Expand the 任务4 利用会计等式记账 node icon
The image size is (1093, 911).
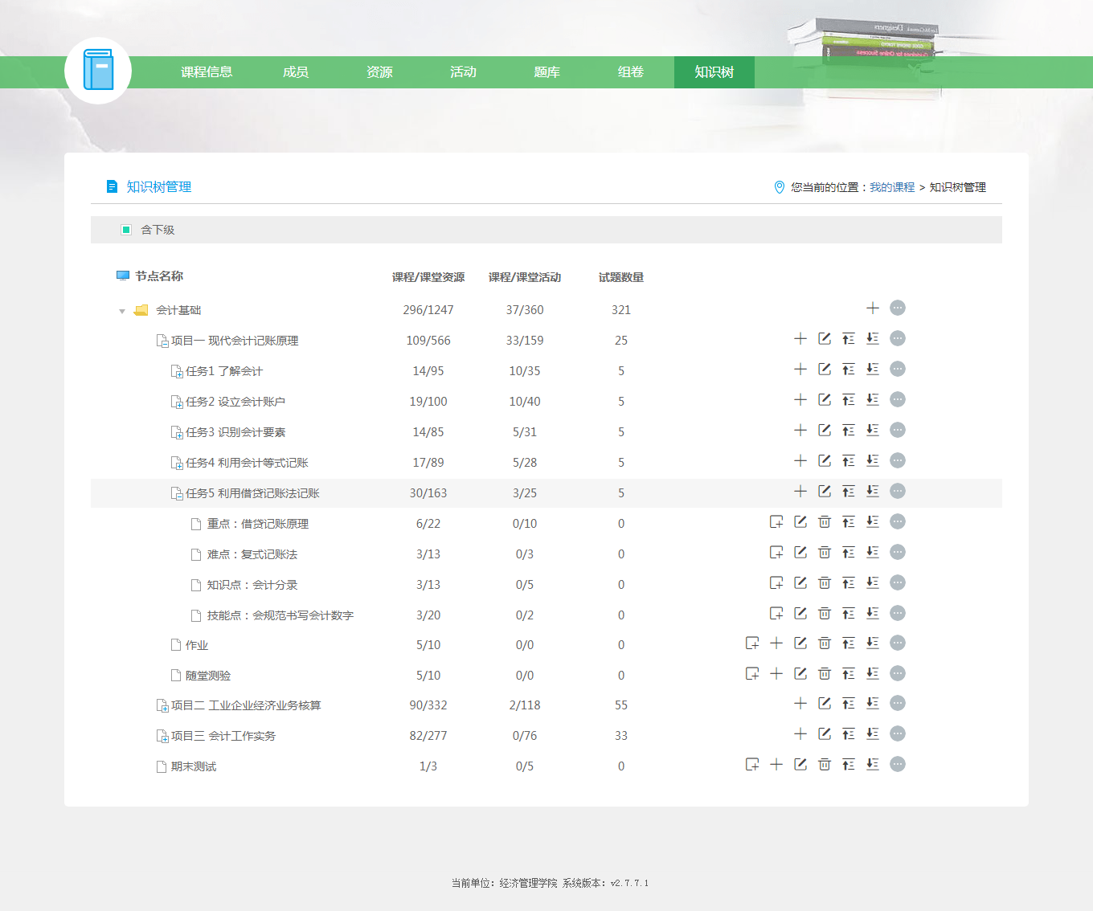tap(177, 464)
